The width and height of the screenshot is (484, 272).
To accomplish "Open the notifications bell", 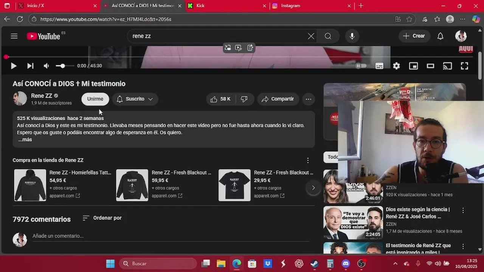I will pos(440,36).
